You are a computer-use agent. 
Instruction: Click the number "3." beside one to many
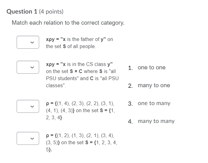(x=130, y=104)
